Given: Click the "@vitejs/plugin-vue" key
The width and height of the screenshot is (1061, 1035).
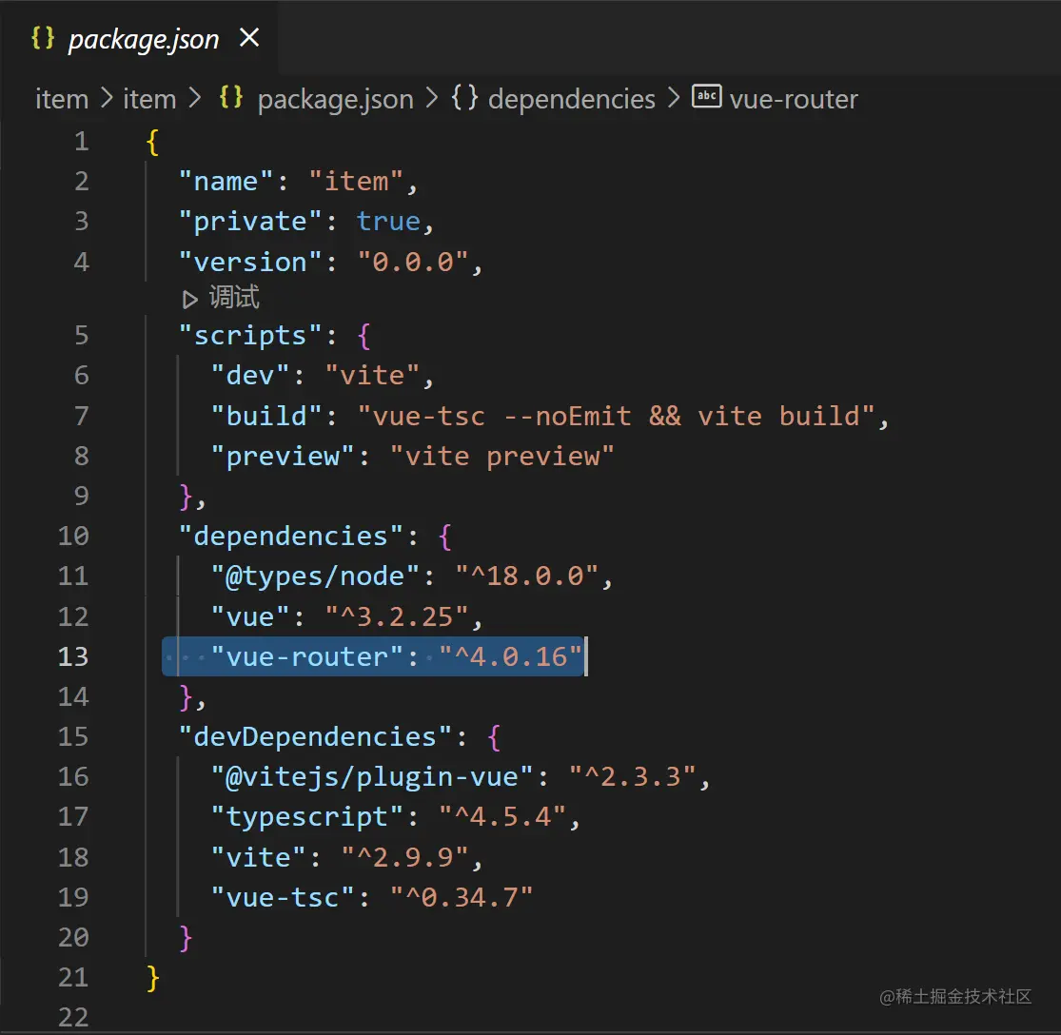Looking at the screenshot, I should (x=372, y=777).
